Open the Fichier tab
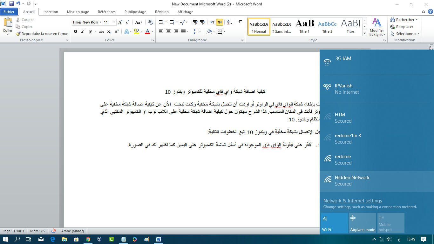 tap(9, 12)
